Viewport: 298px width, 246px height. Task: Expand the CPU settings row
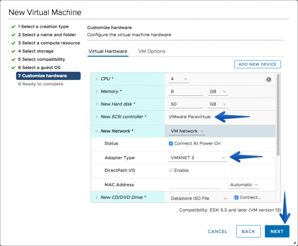(97, 79)
